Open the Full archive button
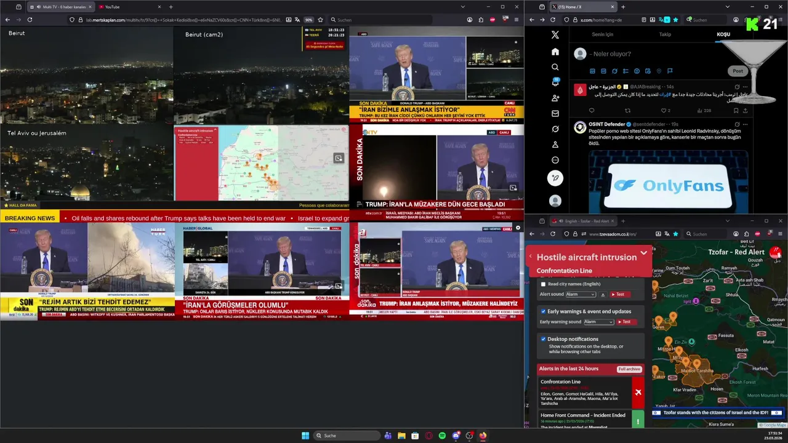 coord(629,369)
